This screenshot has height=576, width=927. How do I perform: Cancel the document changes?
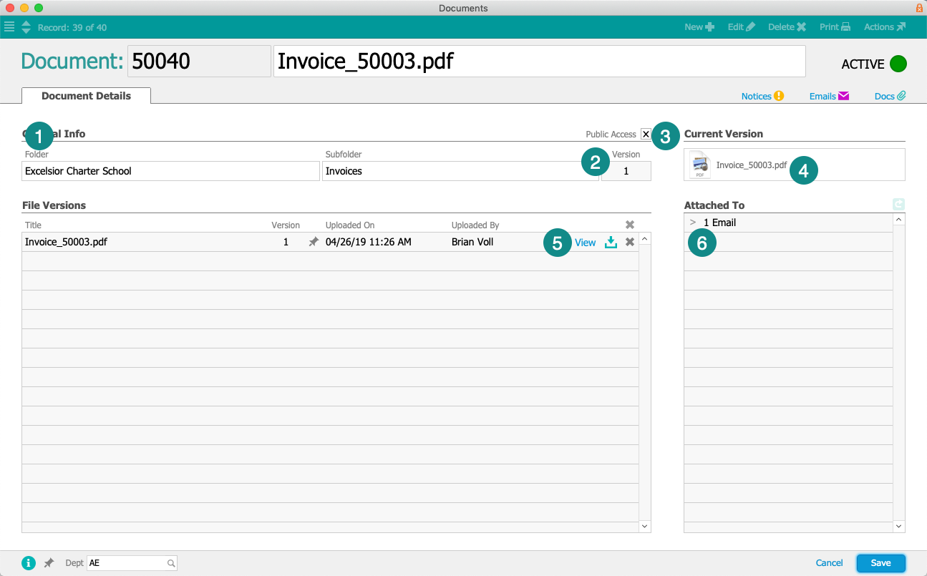coord(830,563)
